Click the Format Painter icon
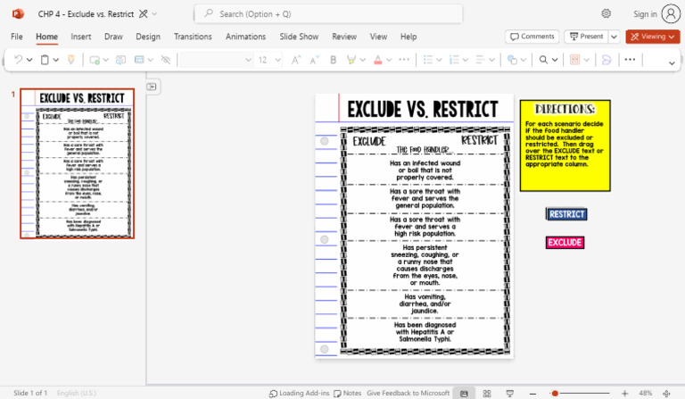This screenshot has width=685, height=399. tap(70, 60)
